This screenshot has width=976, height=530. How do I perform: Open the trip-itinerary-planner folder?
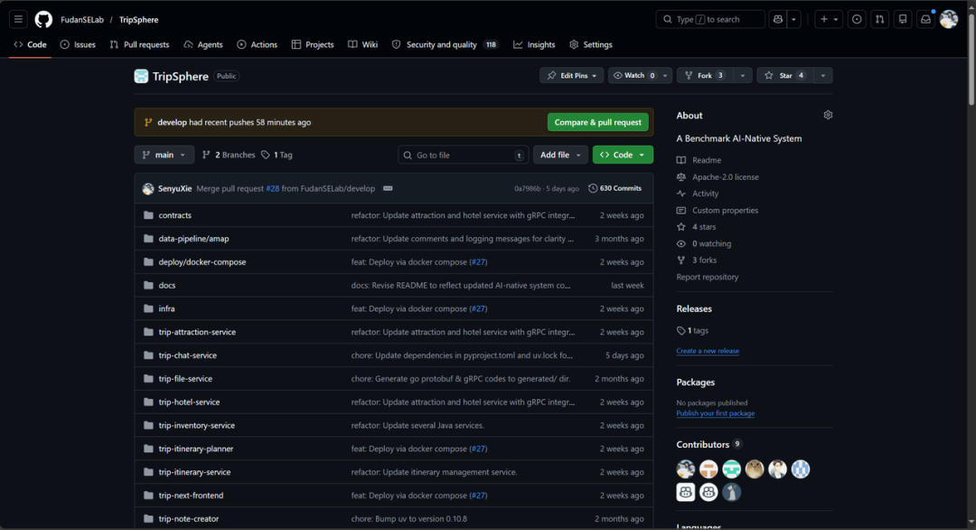tap(196, 449)
